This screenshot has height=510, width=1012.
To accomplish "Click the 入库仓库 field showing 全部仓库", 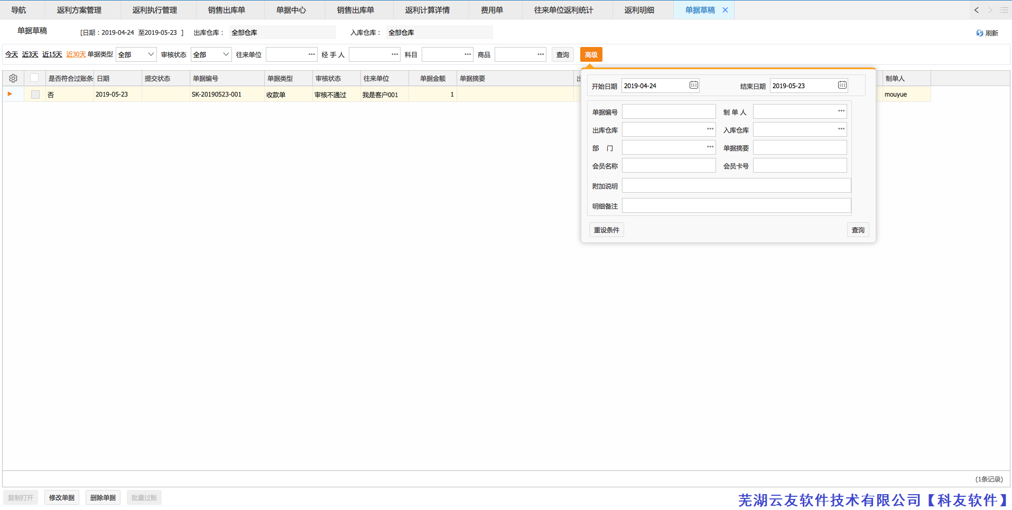I will [439, 32].
